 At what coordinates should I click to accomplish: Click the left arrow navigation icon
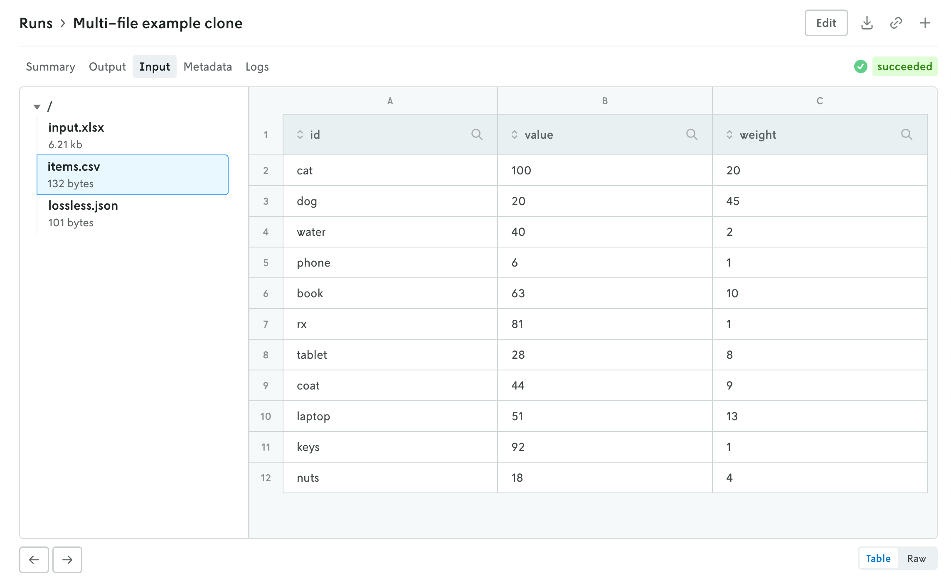[x=34, y=560]
